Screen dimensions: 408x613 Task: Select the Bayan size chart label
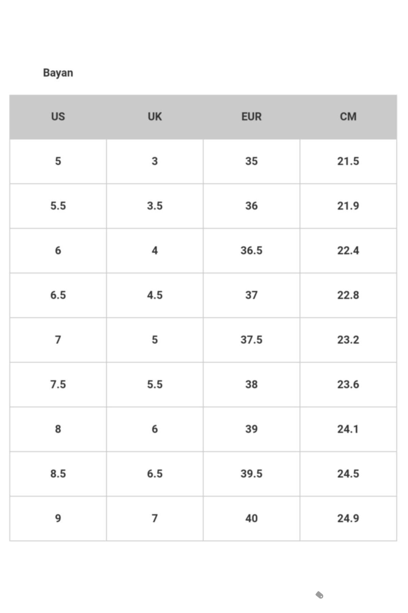click(58, 73)
